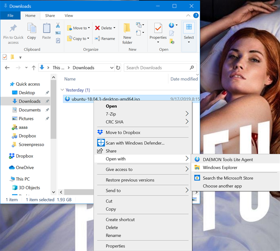Expand the address bar history dropdown
This screenshot has width=280, height=251.
tap(112, 68)
